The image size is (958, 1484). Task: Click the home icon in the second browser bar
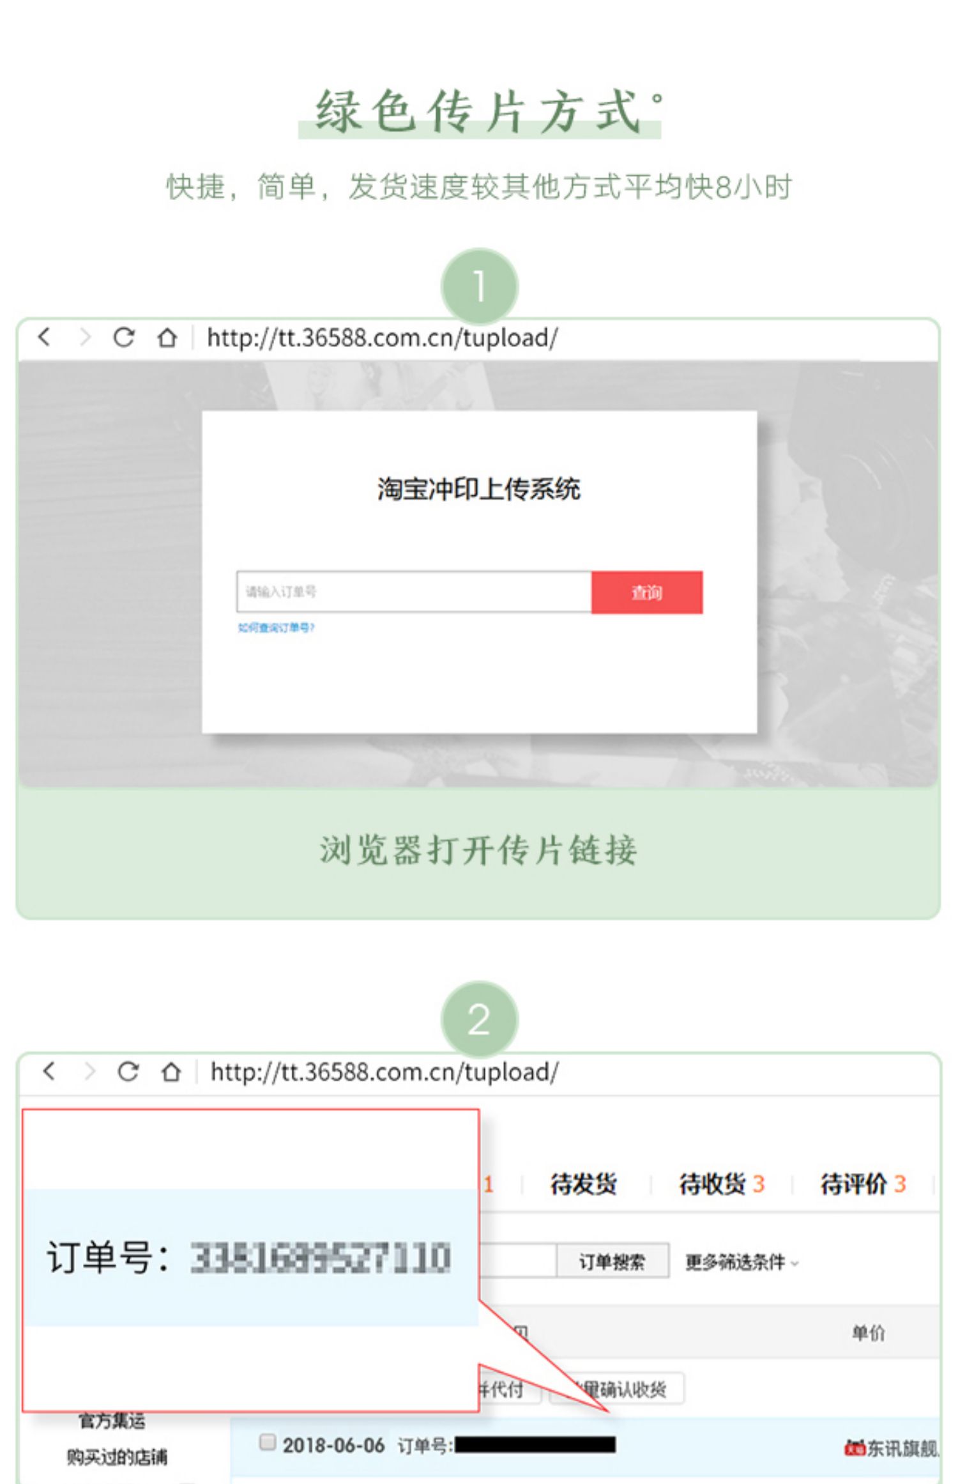pos(171,1070)
